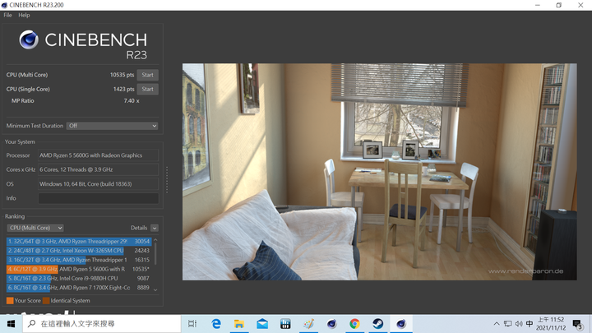Image resolution: width=592 pixels, height=333 pixels.
Task: Start the CPU Multi Core benchmark
Action: click(x=147, y=75)
